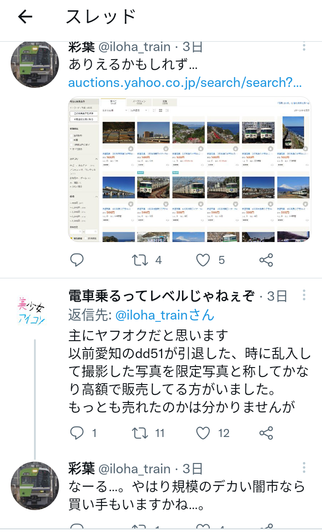The width and height of the screenshot is (322, 532).
Task: Open more options on 電車乗るってレベルじゃねぇぞ tweet
Action: point(304,295)
